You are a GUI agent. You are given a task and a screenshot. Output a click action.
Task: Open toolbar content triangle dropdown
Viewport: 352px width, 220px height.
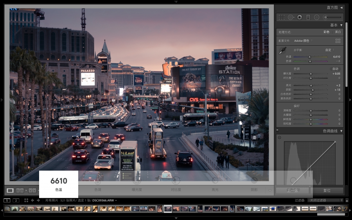point(270,191)
